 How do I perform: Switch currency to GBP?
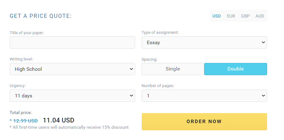[246, 16]
